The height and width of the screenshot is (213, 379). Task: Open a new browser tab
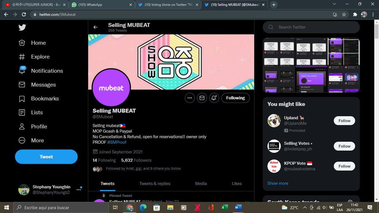(274, 5)
